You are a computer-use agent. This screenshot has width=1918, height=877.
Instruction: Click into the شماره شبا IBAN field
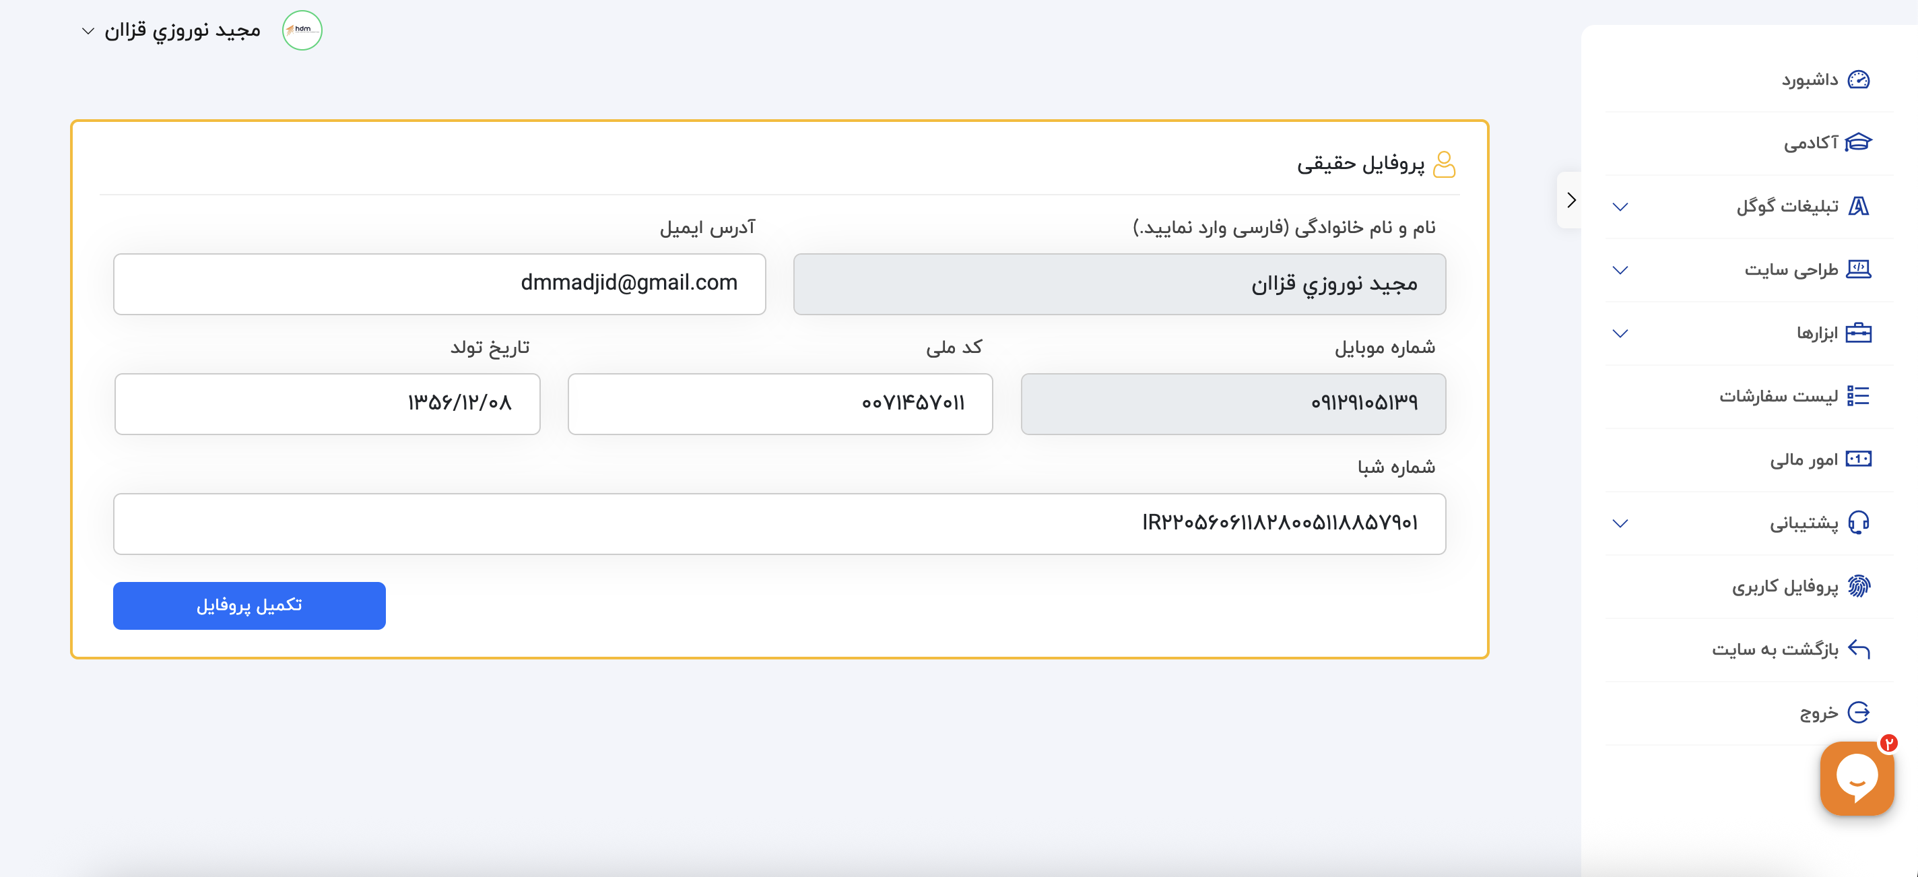point(780,524)
